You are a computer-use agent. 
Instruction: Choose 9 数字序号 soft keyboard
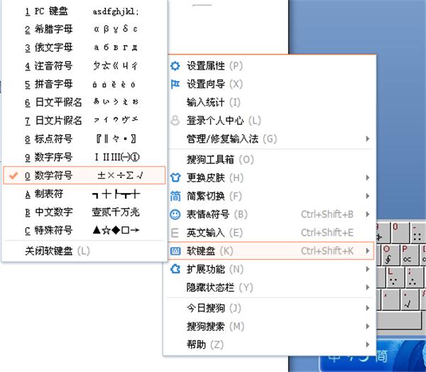pos(84,157)
